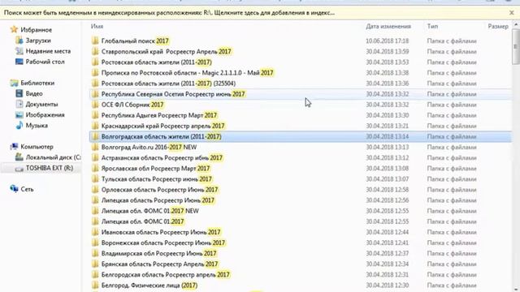This screenshot has height=292, width=520.
Task: Click folder icon of Волгоград Avito.ru 2016-2017 NEW
Action: (x=95, y=147)
